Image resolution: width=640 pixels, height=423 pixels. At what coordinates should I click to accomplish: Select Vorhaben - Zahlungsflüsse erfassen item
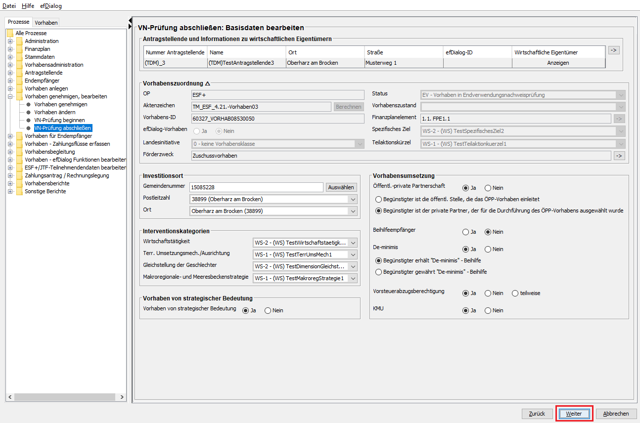(x=67, y=144)
